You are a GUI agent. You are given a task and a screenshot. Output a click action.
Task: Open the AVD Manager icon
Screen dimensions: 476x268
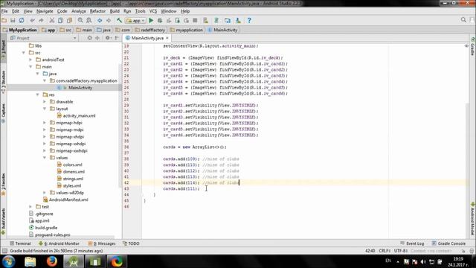coord(206,20)
